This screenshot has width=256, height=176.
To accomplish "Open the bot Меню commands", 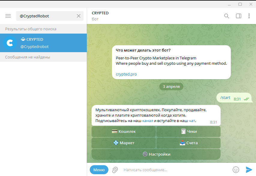I will point(99,170).
